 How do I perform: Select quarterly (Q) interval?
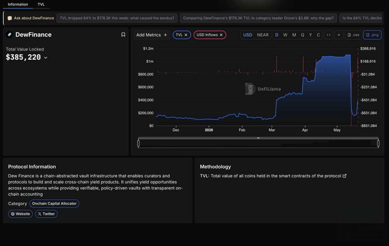(302, 35)
